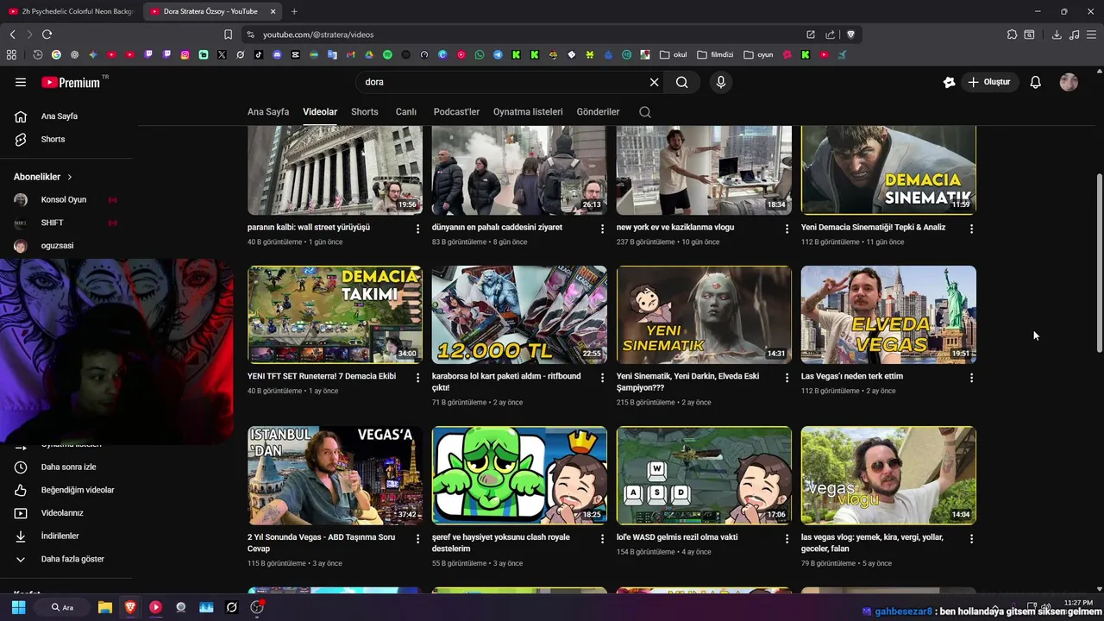Open options for dünyanın en pahalı caddesini video
Image resolution: width=1104 pixels, height=621 pixels.
pos(602,229)
